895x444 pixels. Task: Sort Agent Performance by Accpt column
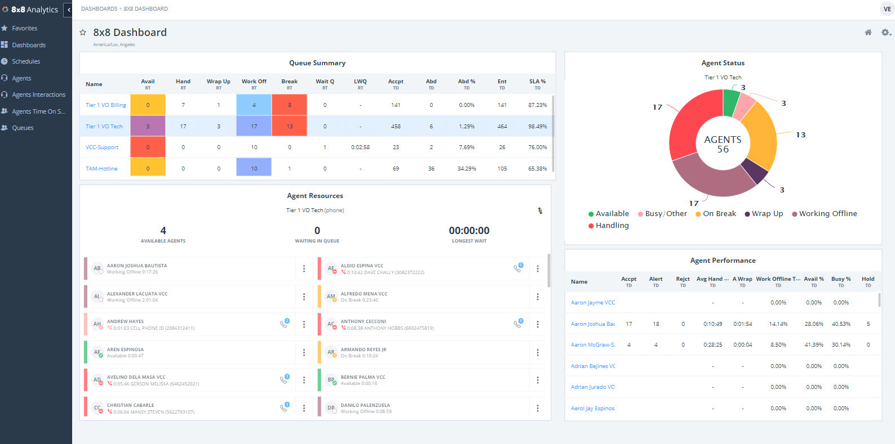pos(628,281)
